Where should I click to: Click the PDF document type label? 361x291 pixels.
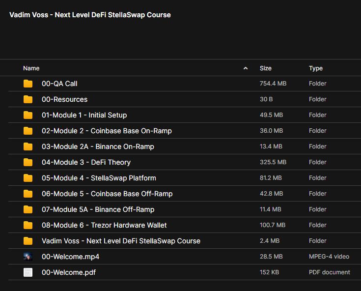point(330,272)
